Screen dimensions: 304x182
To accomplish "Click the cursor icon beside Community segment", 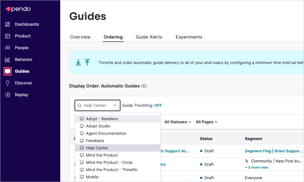I will 247,161.
